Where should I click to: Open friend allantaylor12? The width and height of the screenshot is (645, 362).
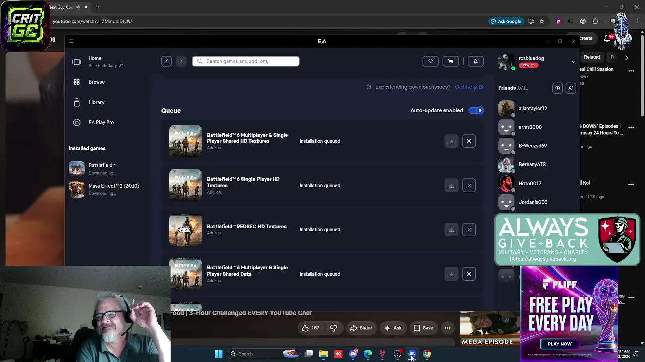tap(533, 108)
